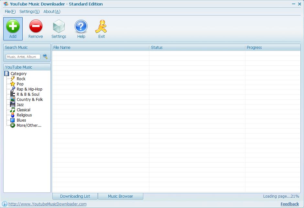Click the Religious person icon
The width and height of the screenshot is (304, 208).
13,115
